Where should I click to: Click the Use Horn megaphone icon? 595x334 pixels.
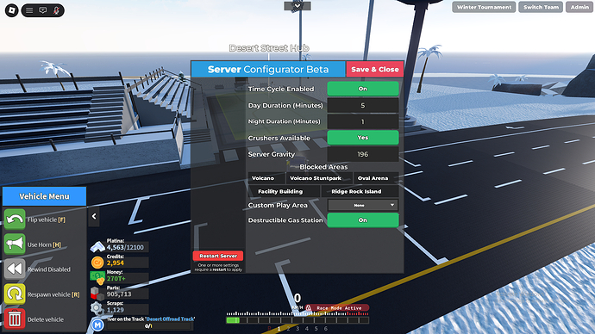tap(15, 244)
